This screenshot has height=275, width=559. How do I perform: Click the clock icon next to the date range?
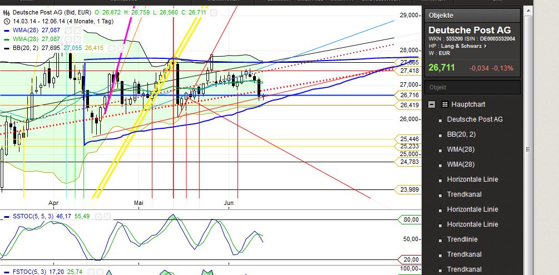[7, 21]
